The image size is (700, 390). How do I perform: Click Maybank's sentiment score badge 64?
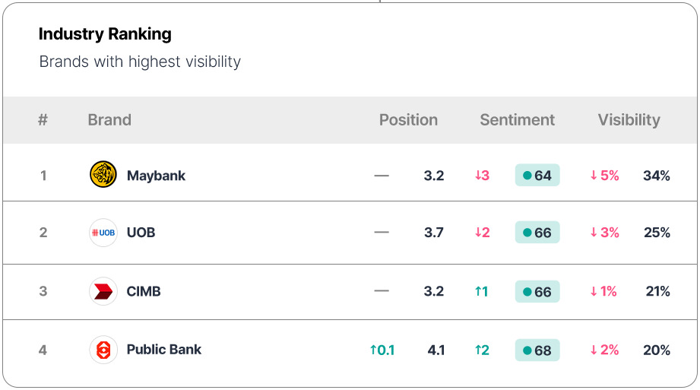[537, 176]
